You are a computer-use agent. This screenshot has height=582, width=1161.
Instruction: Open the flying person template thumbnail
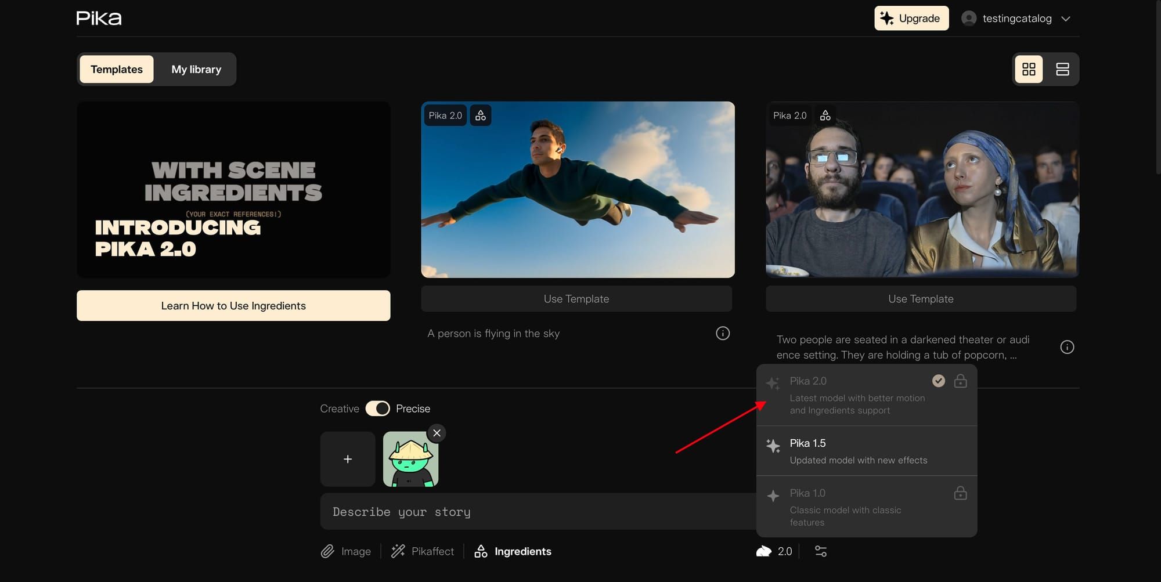[578, 189]
